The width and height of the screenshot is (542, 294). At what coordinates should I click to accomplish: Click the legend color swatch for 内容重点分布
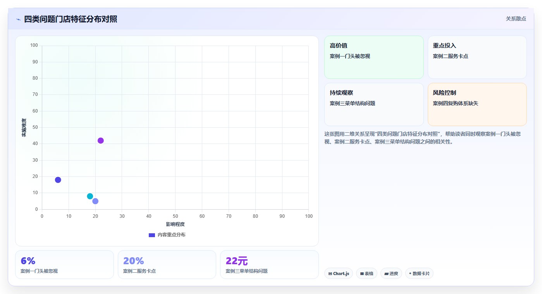[x=152, y=235]
